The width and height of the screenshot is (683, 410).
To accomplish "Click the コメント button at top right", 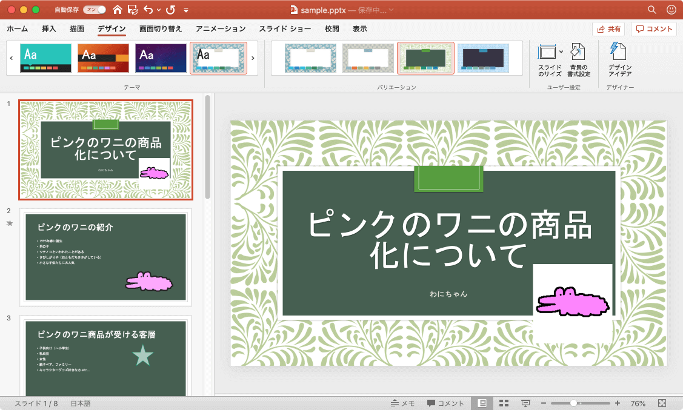I will point(654,29).
